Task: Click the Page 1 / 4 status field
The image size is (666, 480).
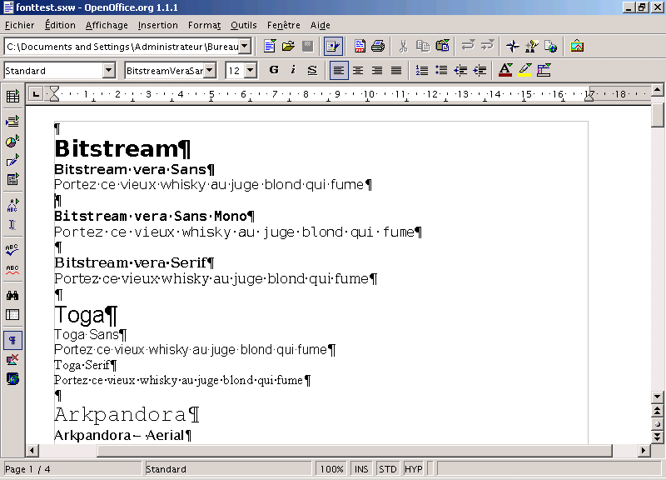Action: pos(72,469)
